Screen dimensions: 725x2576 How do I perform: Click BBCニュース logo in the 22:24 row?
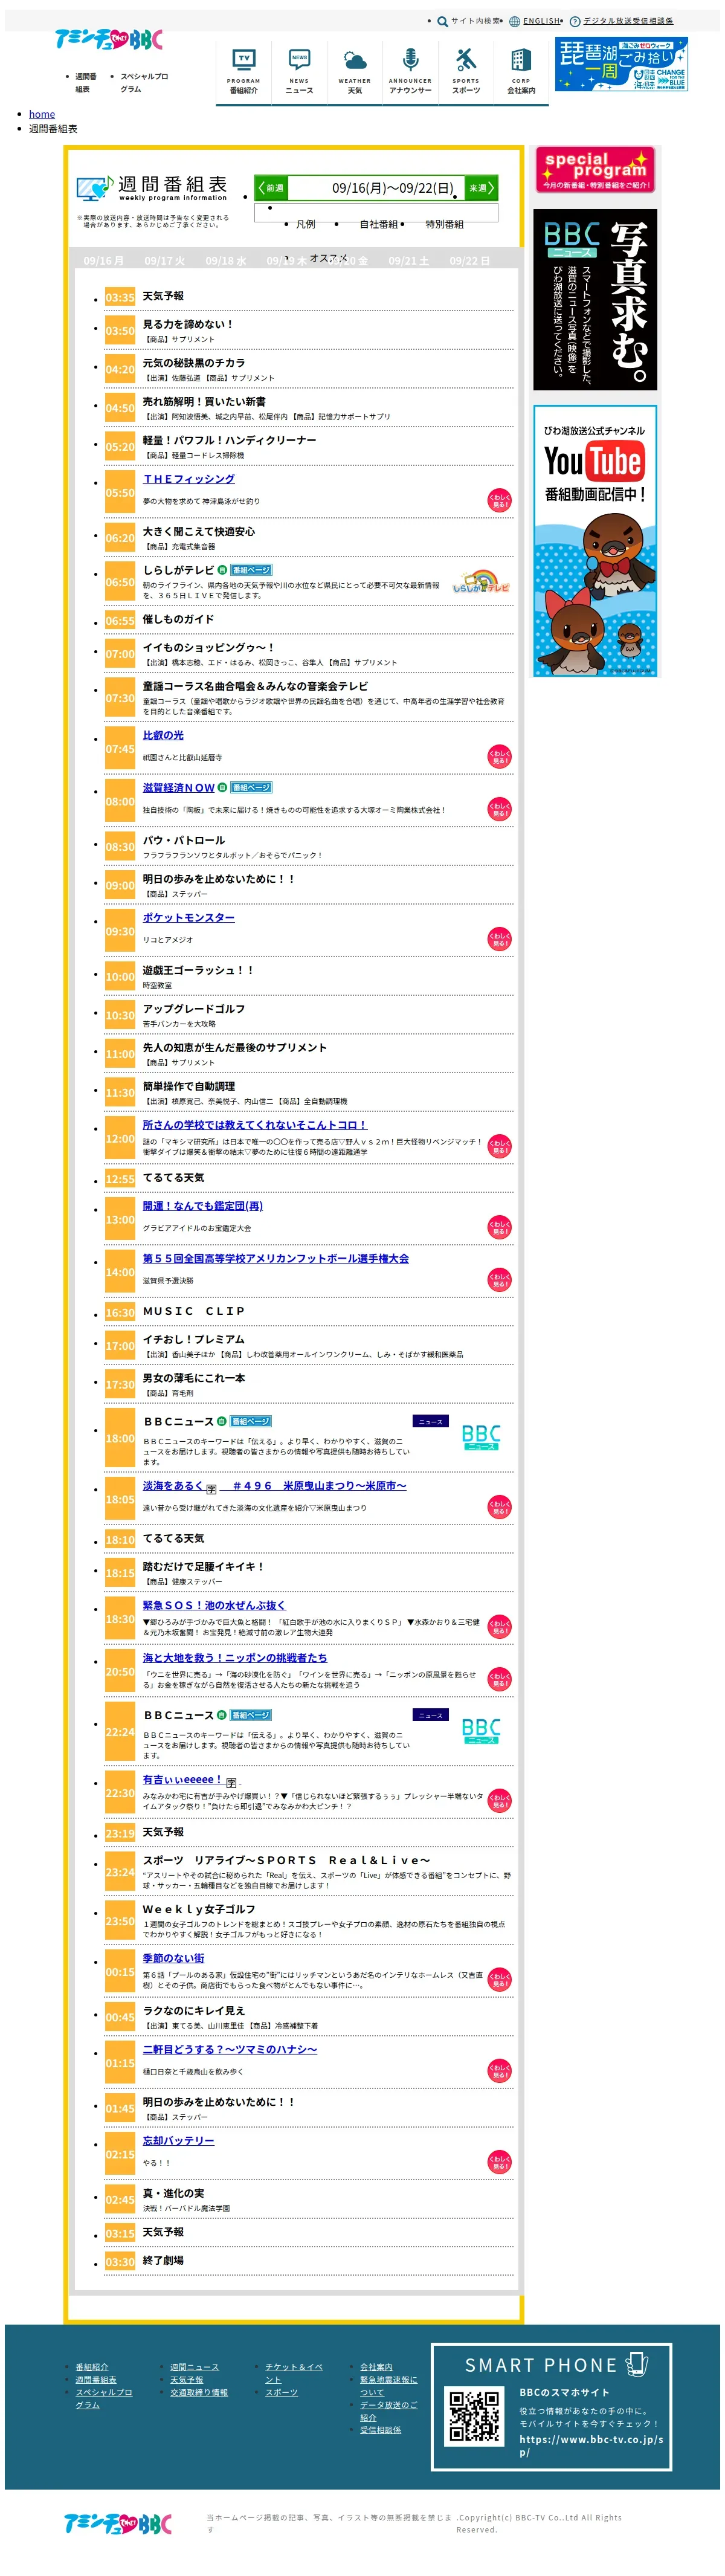pos(481,1731)
